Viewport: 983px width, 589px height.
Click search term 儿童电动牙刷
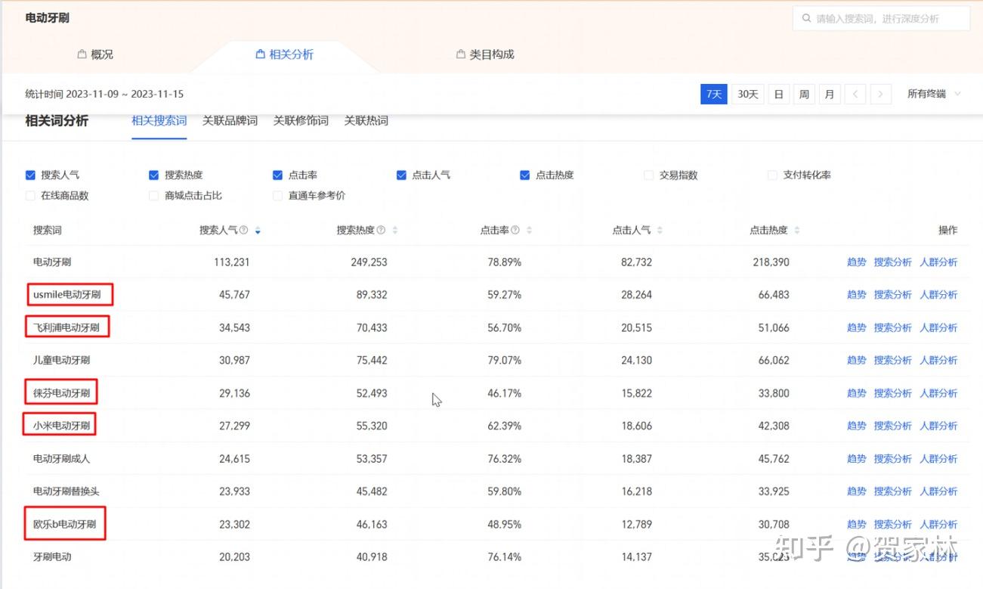click(61, 361)
